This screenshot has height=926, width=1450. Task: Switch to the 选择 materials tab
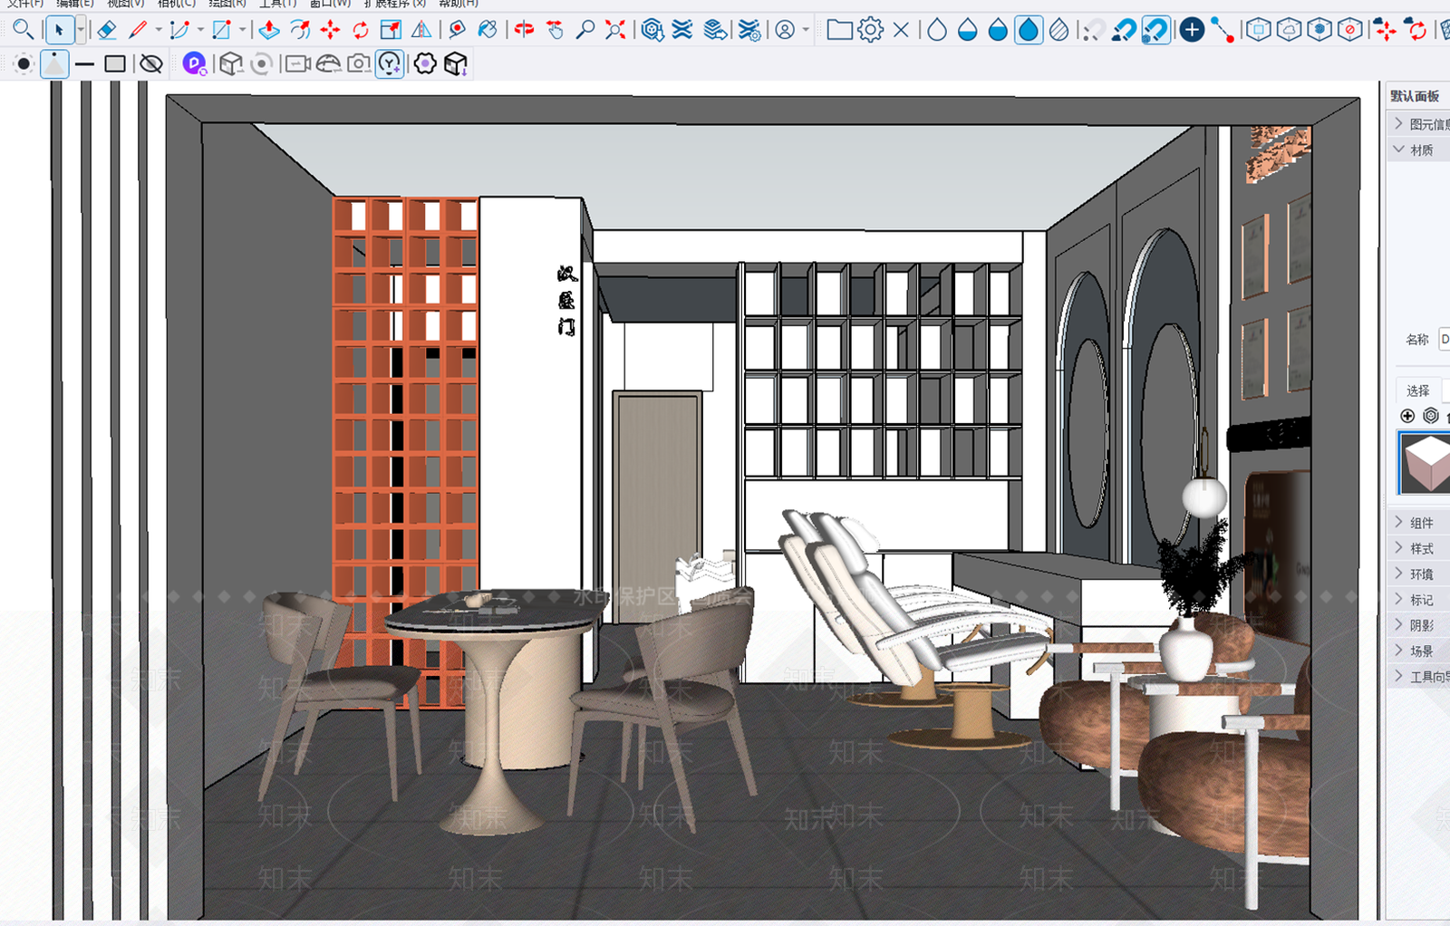tap(1418, 391)
